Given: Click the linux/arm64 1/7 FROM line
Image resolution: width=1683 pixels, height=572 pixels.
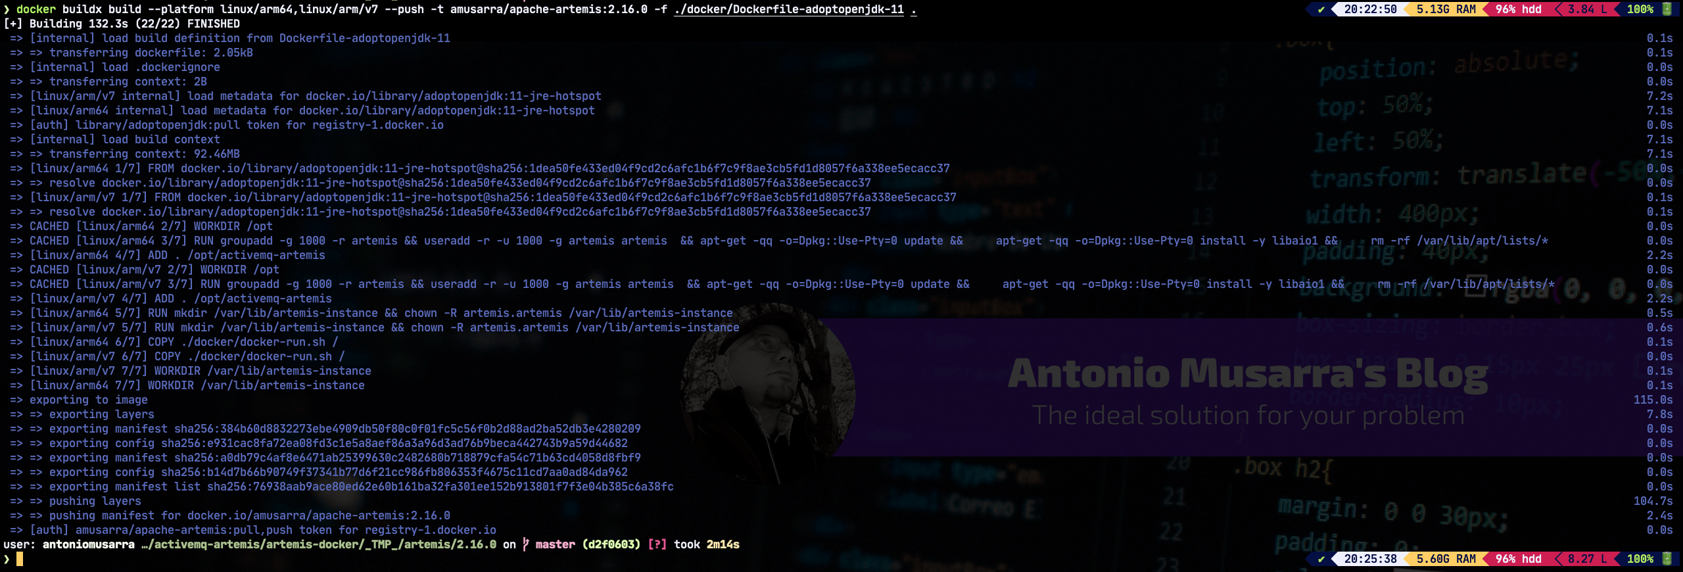Looking at the screenshot, I should [480, 168].
